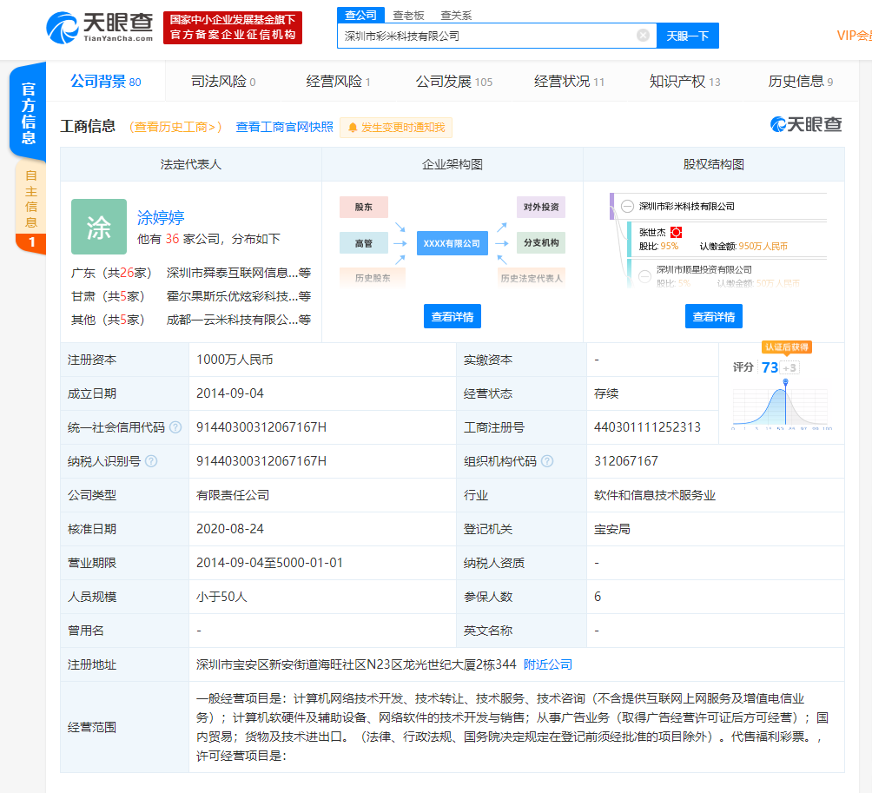Click the 高管 box in structure diagram
Screen dimensions: 872x793
point(364,243)
